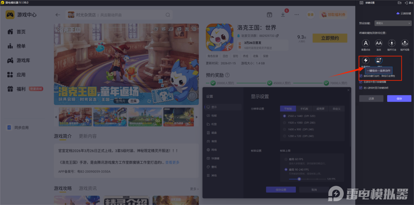Toggle 在游戏中显示按键提醒 checkbox
This screenshot has width=414, height=205.
click(x=361, y=82)
